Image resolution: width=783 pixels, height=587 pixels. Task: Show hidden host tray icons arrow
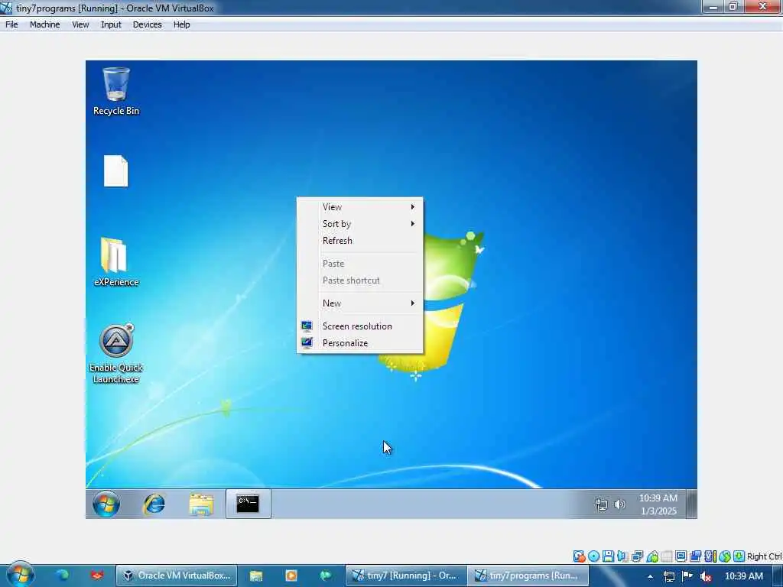[x=650, y=576]
